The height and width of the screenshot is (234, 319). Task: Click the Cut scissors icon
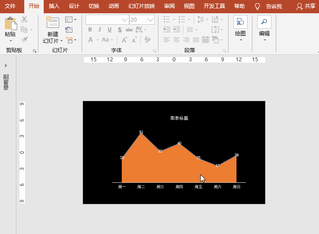[24, 19]
